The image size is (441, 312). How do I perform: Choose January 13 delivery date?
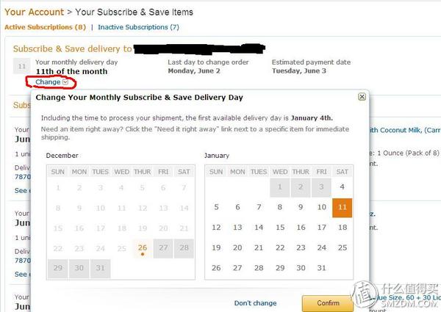click(237, 228)
